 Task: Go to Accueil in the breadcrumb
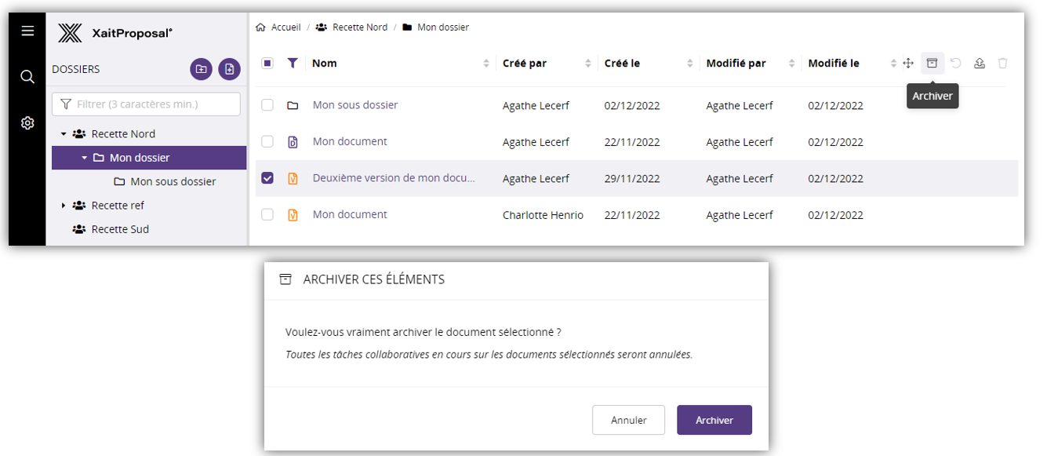[x=285, y=27]
